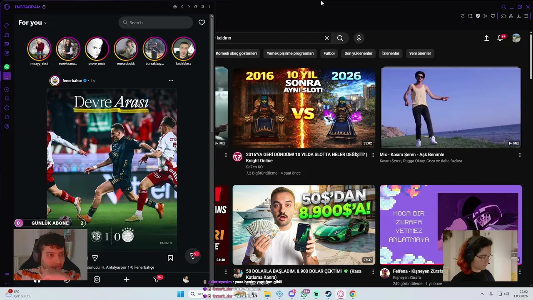Open GX Control speedometer icon in sidebar
The height and width of the screenshot is (300, 533).
point(7,26)
